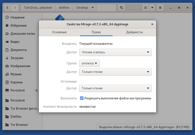This screenshot has height=135, width=195.
Task: Open view options dropdown arrow in toolbar
Action: (x=152, y=8)
